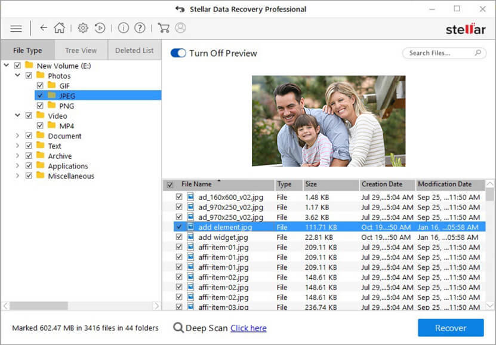Expand the Document folder

click(17, 136)
